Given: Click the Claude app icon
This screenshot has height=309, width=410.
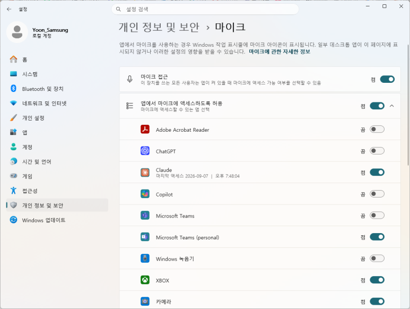Looking at the screenshot, I should 145,173.
